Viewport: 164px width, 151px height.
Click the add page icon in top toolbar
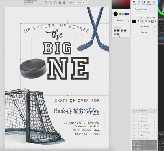[x=60, y=2]
